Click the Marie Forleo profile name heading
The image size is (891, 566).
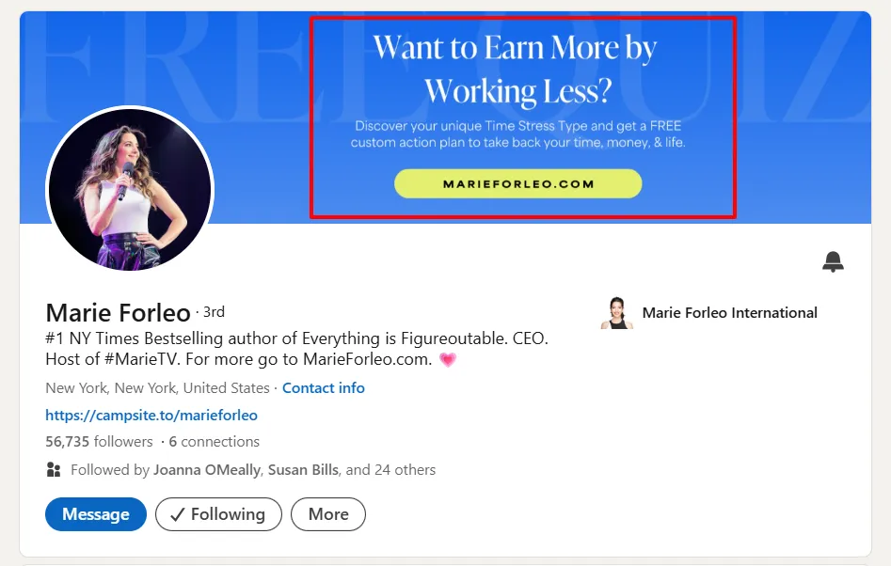point(118,313)
